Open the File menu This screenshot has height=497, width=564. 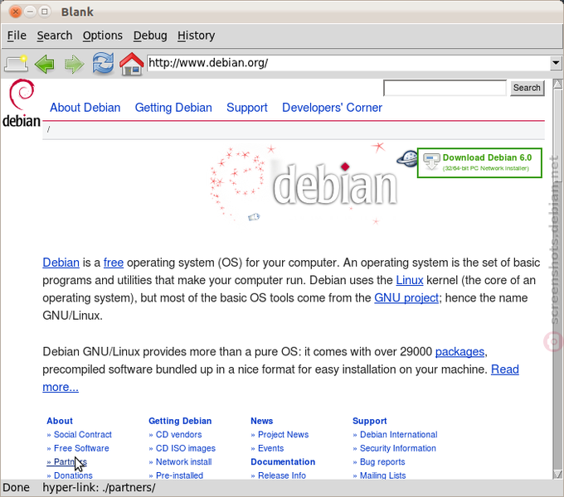click(x=17, y=36)
